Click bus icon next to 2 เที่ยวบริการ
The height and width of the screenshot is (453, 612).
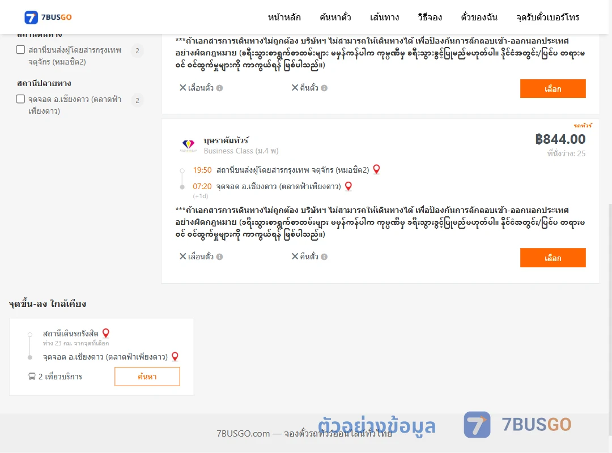[x=32, y=376]
